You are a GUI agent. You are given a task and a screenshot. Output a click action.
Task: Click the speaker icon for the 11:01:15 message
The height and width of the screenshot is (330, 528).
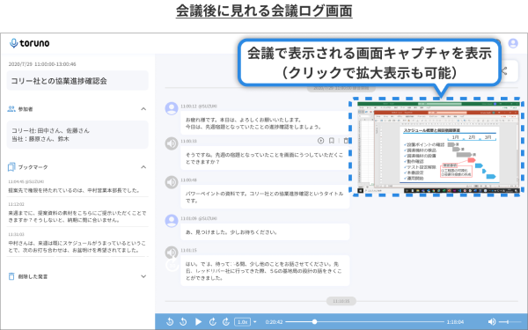click(172, 253)
